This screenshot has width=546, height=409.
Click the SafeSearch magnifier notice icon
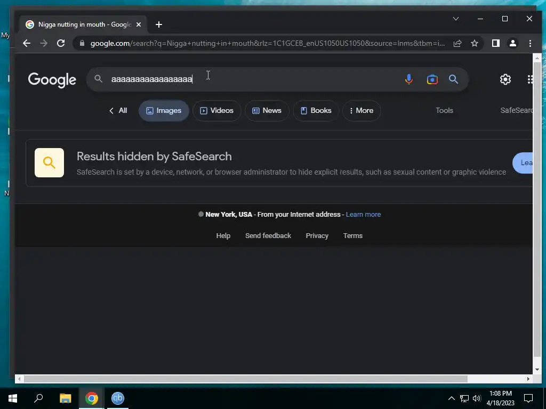[49, 163]
